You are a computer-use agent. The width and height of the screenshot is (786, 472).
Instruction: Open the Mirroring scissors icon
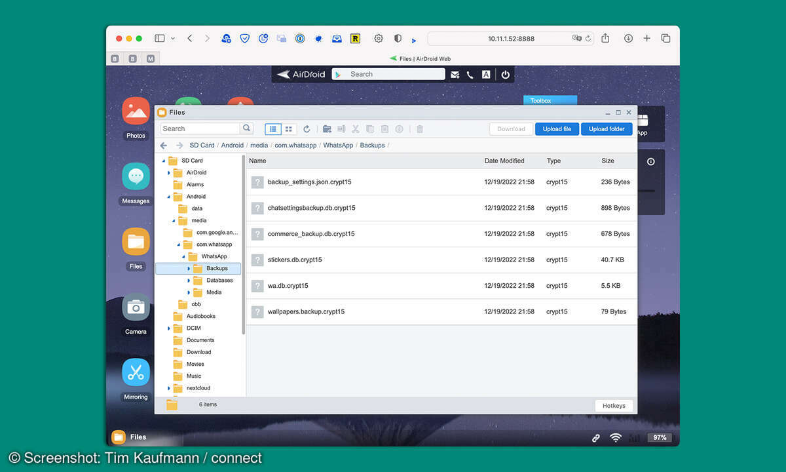(x=136, y=372)
